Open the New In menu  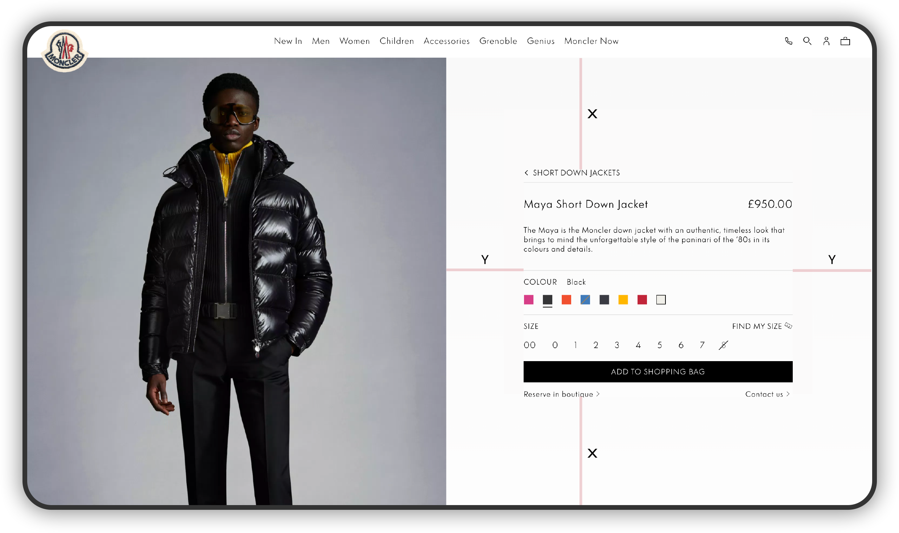point(288,41)
